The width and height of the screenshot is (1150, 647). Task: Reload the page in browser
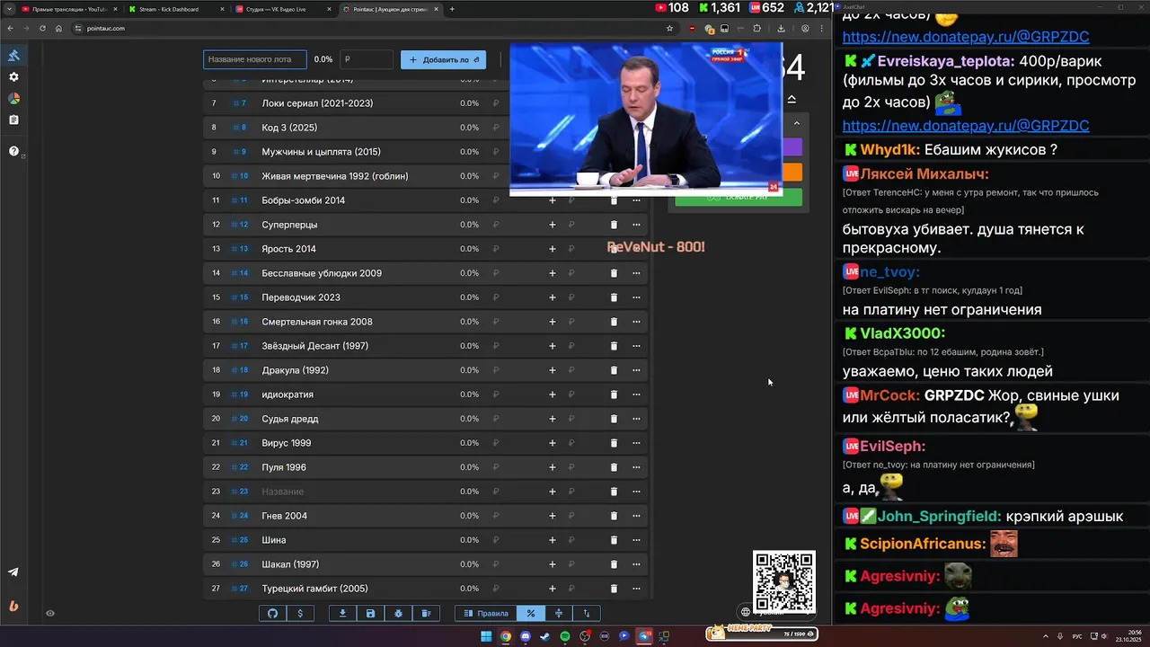(x=42, y=28)
